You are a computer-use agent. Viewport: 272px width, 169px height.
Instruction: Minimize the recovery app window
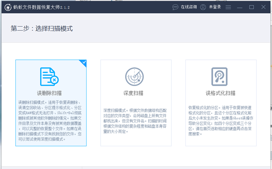click(239, 7)
